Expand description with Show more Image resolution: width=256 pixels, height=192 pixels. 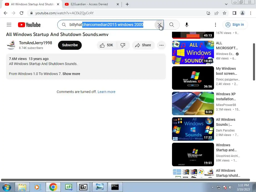click(71, 74)
